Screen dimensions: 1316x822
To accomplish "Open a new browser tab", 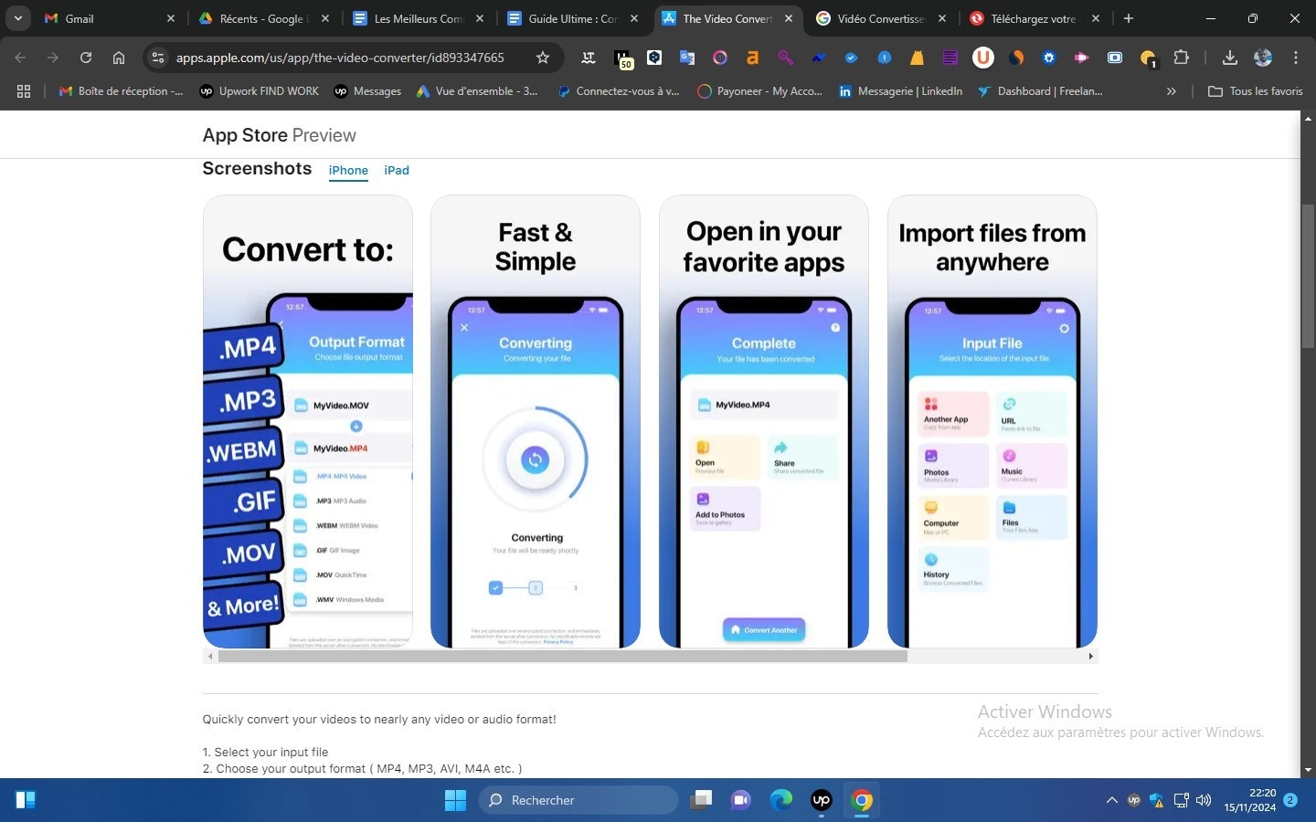I will point(1129,18).
